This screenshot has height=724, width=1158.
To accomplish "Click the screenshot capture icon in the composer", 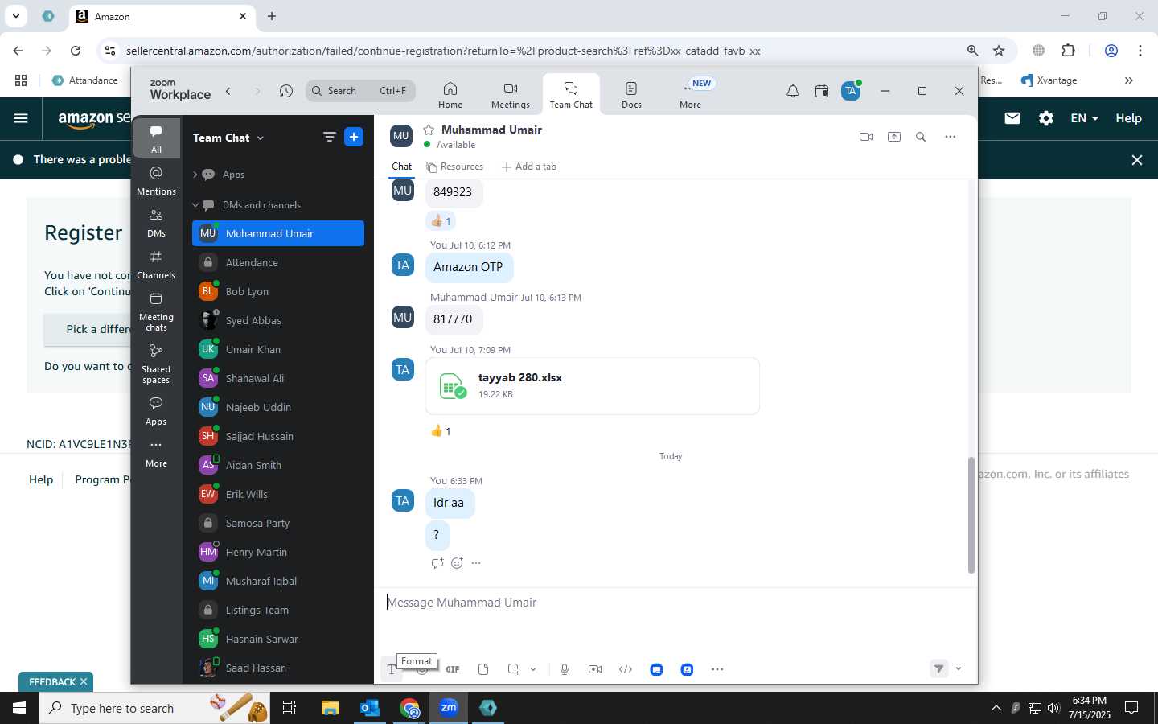I will pyautogui.click(x=513, y=669).
